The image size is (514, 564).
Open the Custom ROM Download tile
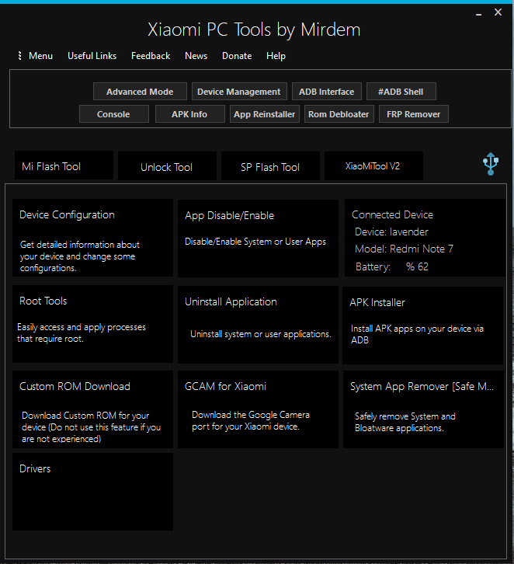[92, 409]
